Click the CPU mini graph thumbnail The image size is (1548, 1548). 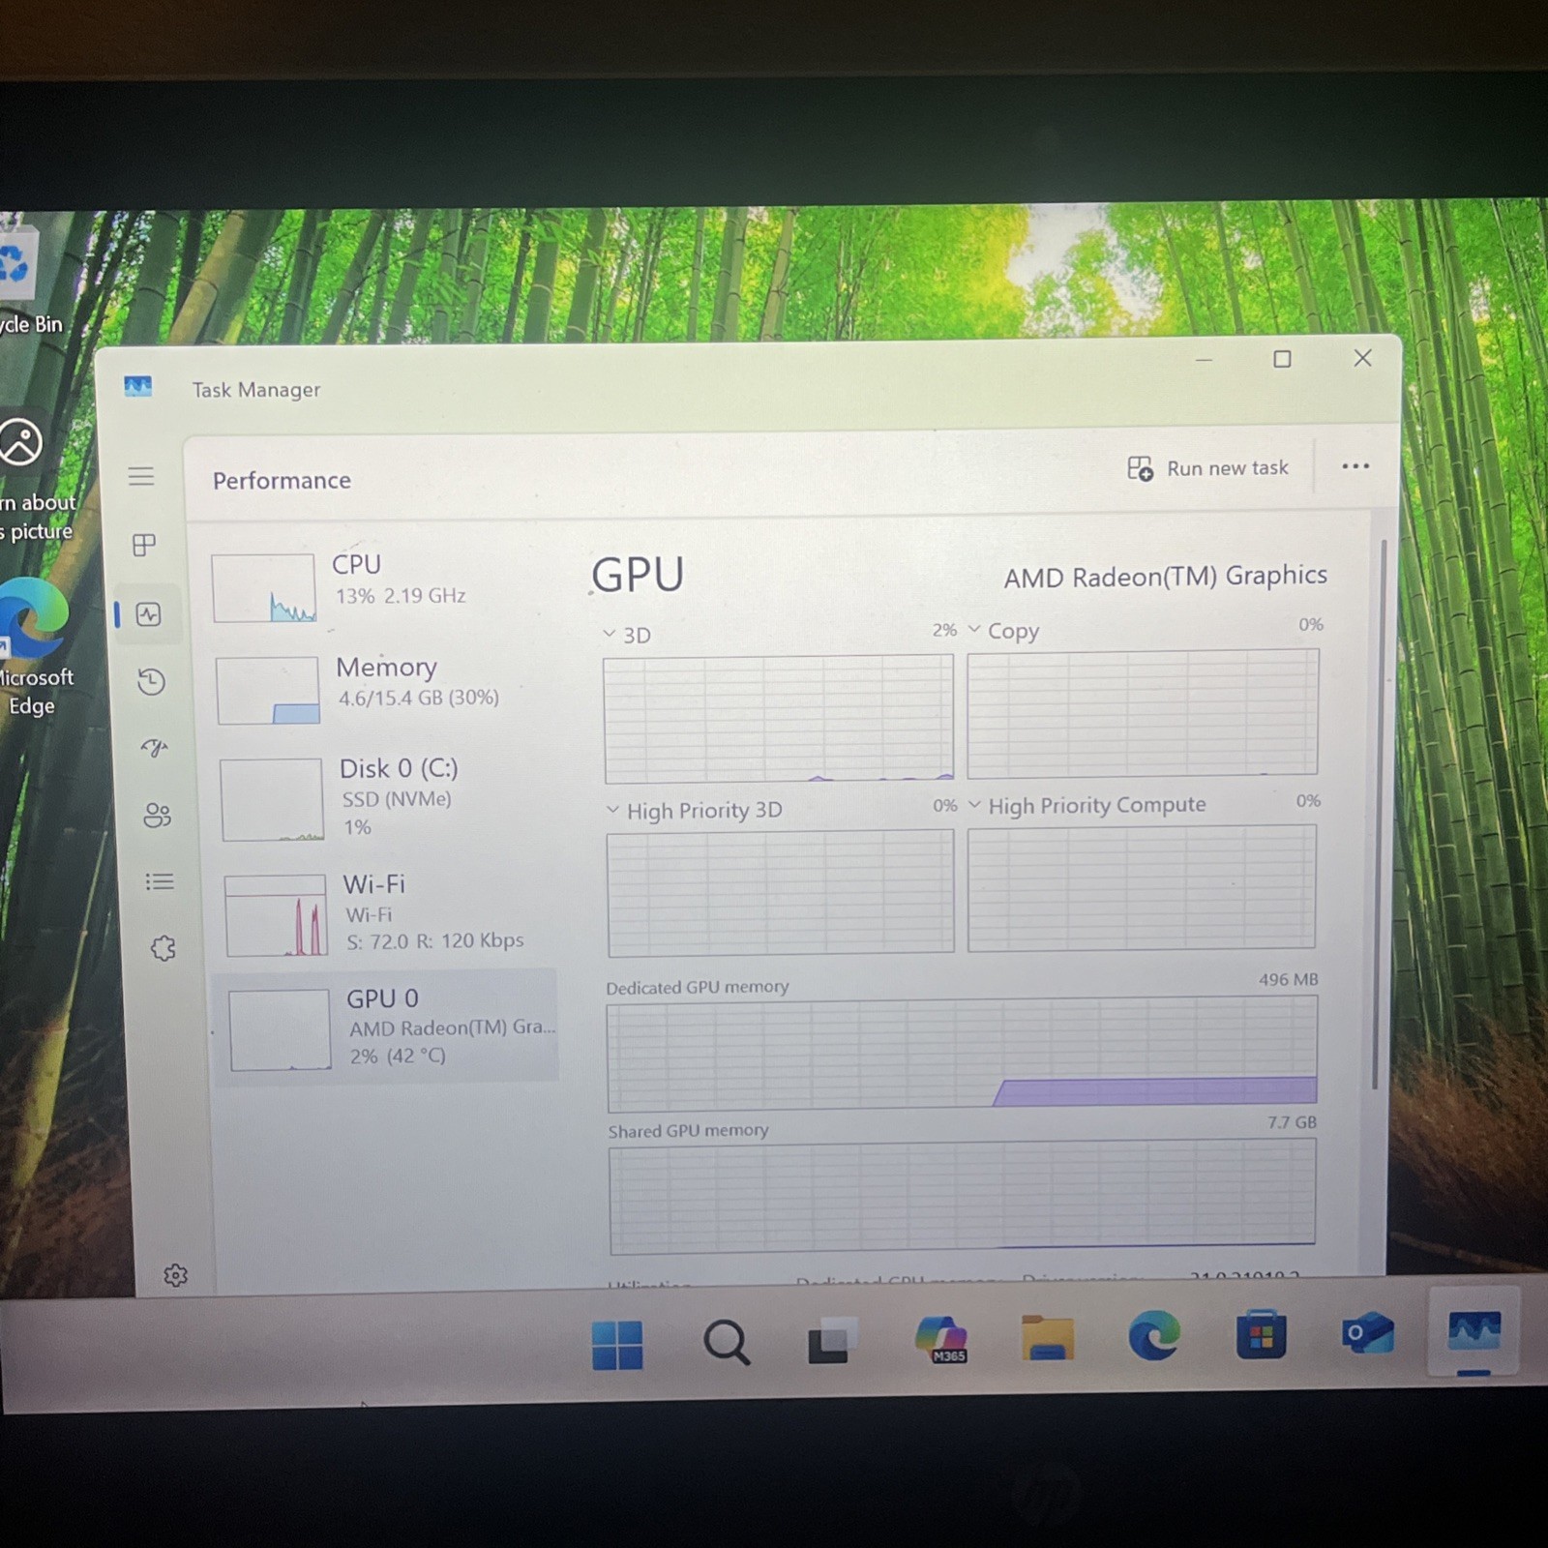click(x=264, y=588)
